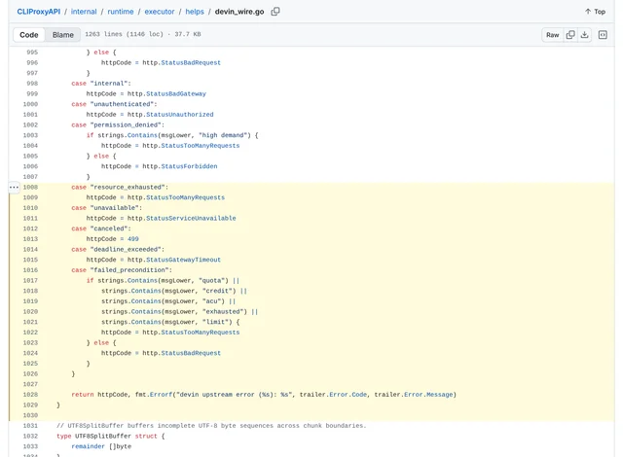The width and height of the screenshot is (623, 457).
Task: Click the "credit" string on line 1018
Action: [x=219, y=291]
